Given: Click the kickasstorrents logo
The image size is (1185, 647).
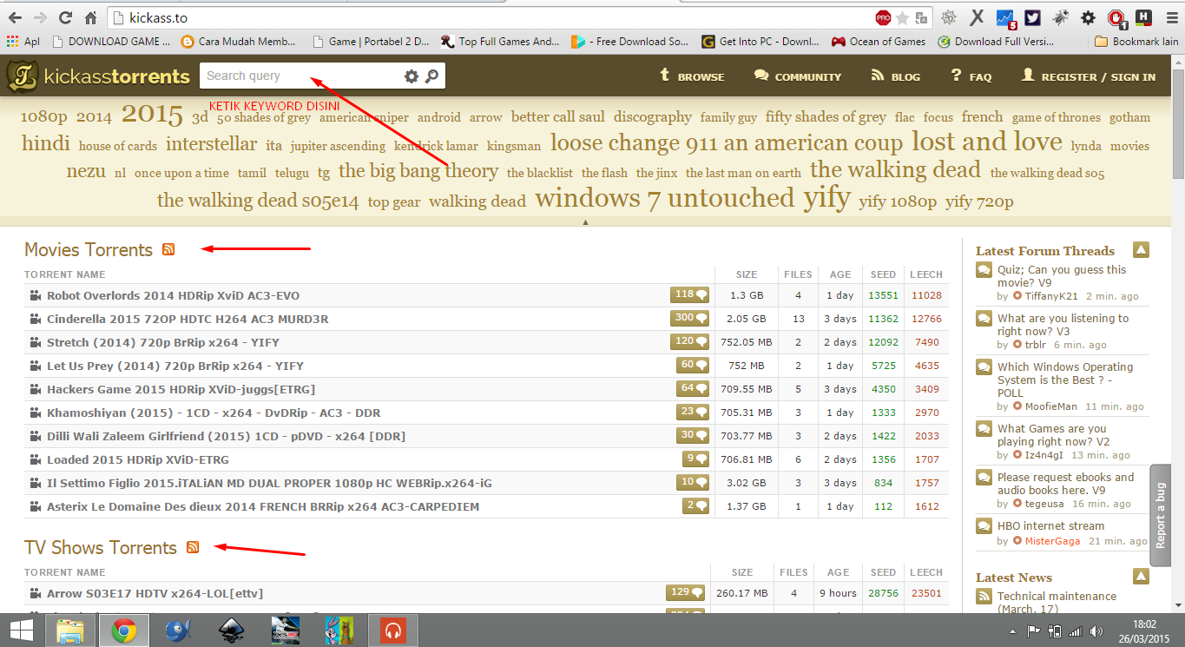Looking at the screenshot, I should coord(97,76).
